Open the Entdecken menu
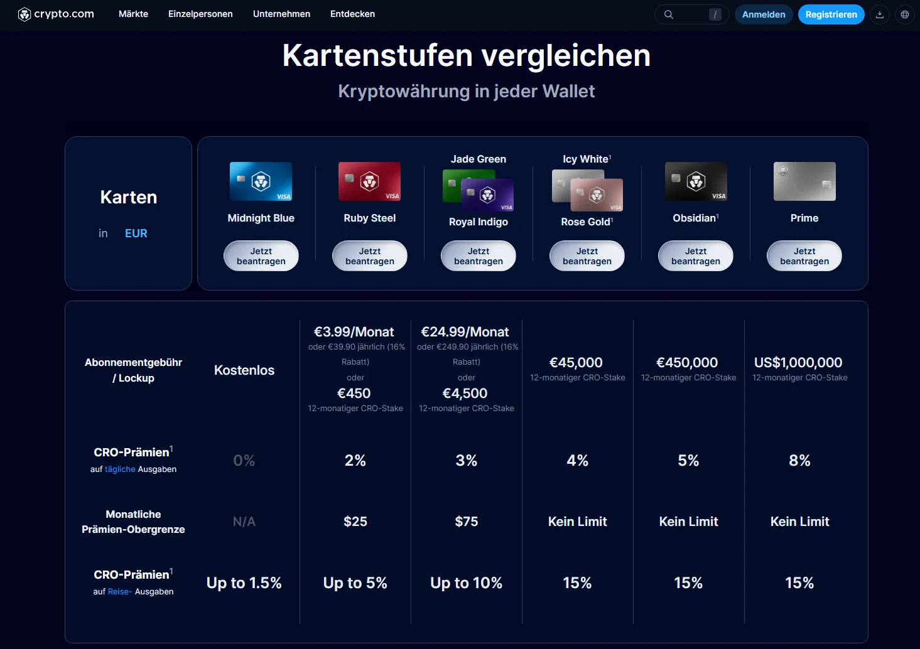920x649 pixels. tap(352, 14)
